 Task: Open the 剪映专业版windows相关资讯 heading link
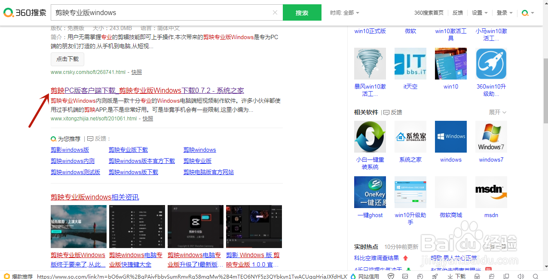(95, 197)
